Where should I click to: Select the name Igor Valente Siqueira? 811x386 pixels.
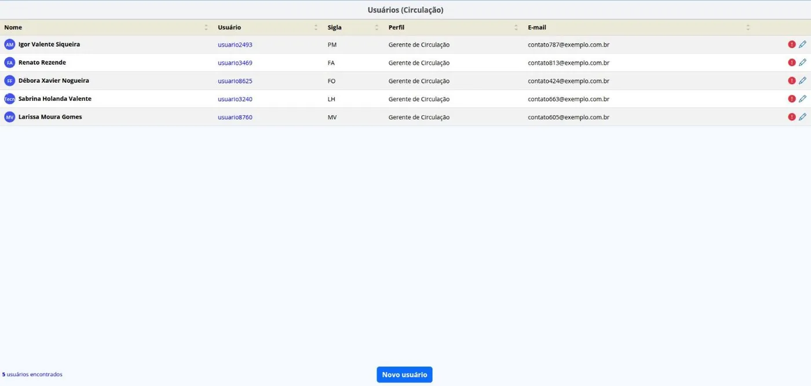[49, 45]
